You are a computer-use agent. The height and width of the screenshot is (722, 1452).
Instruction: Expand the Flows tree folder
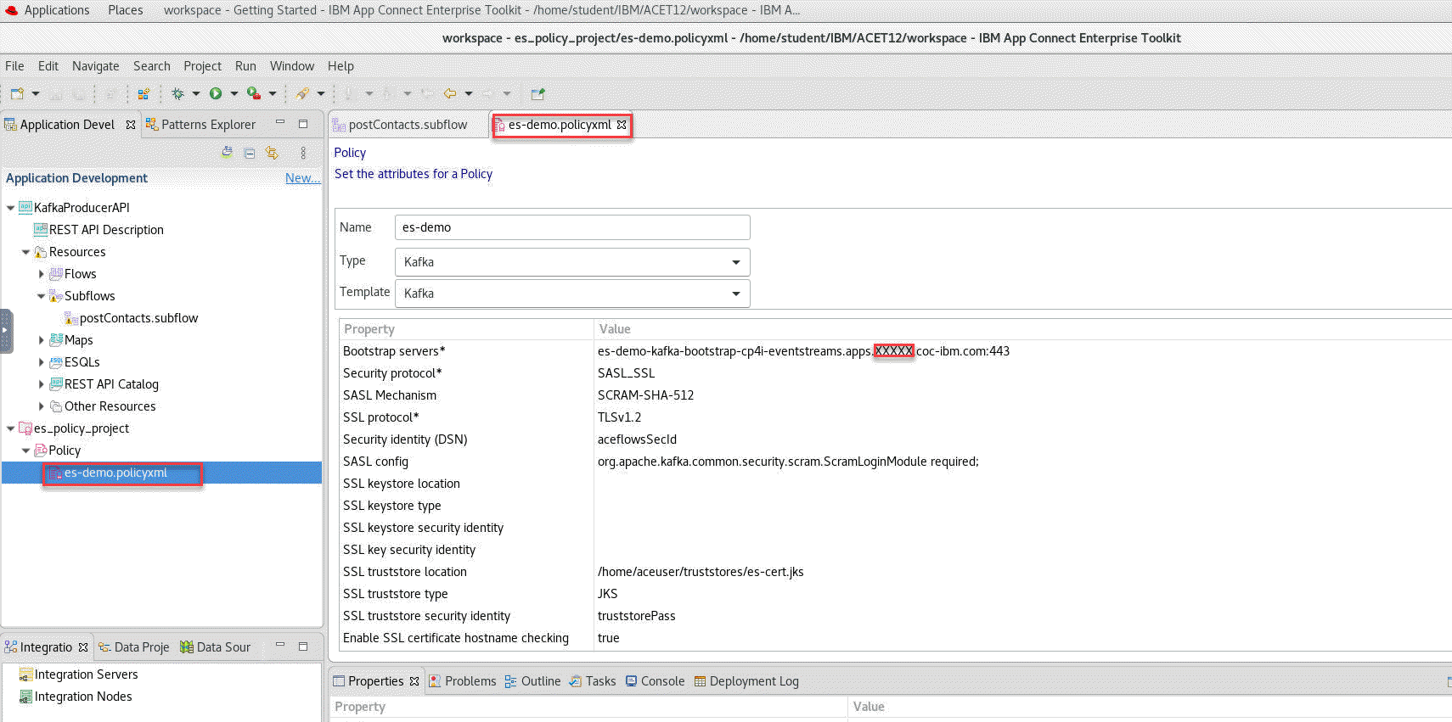[x=41, y=274]
